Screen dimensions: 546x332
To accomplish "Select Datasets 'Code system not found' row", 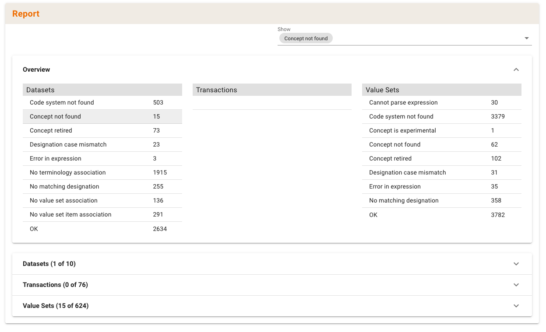I will pyautogui.click(x=102, y=102).
